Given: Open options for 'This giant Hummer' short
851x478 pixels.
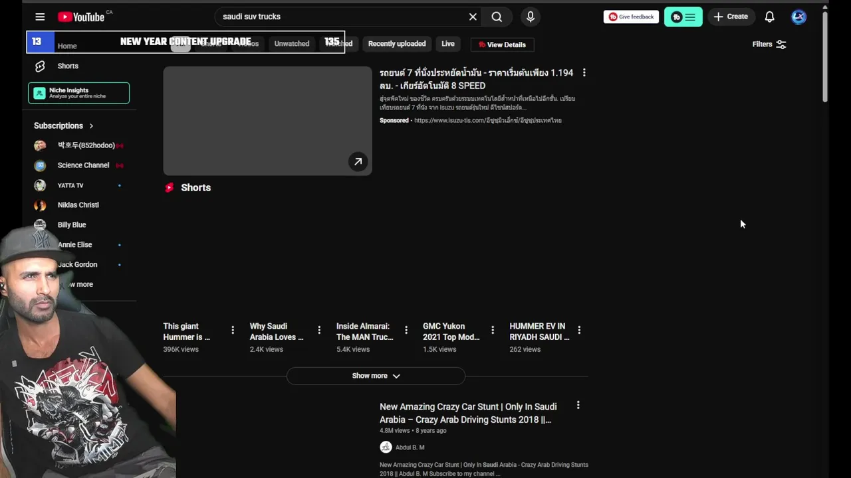Looking at the screenshot, I should [233, 330].
